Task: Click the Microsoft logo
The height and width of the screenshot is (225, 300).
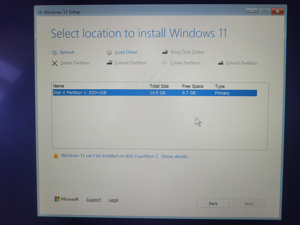Action: click(66, 199)
